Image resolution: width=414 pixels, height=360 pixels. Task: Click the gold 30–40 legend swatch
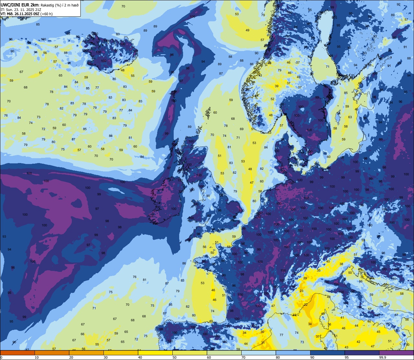pos(121,353)
